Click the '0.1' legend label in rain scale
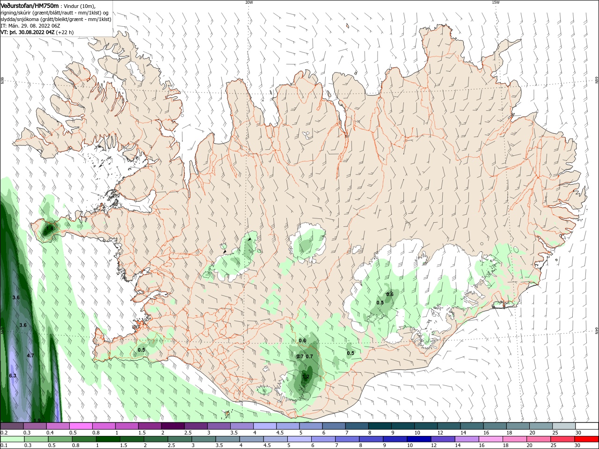Screen dimensions: 599x449 click(x=4, y=446)
